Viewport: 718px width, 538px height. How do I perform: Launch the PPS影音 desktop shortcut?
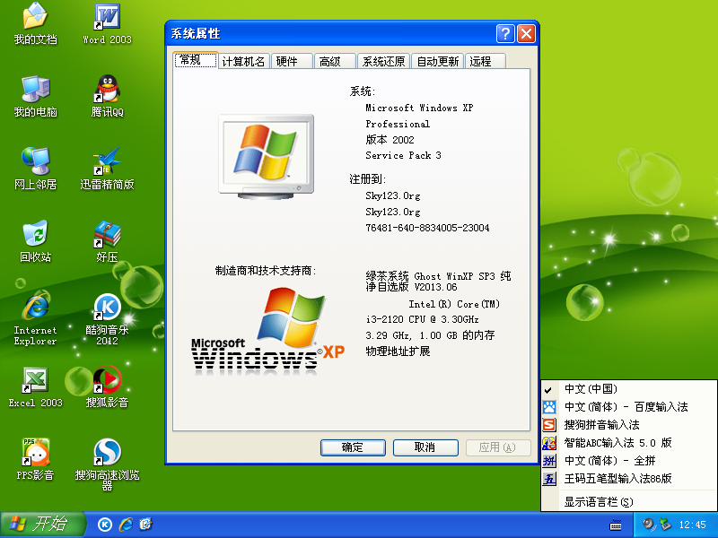coord(35,459)
